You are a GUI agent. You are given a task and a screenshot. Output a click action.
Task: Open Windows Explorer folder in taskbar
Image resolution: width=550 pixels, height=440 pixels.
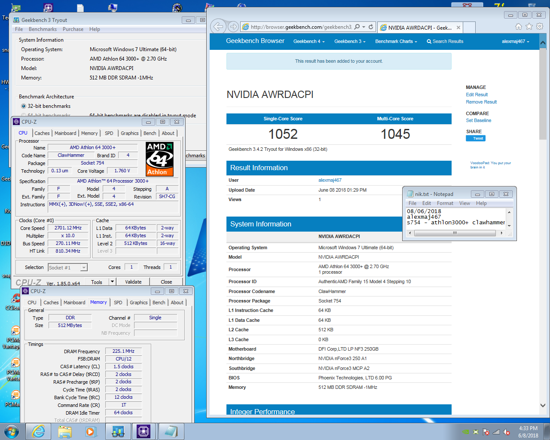coord(65,431)
